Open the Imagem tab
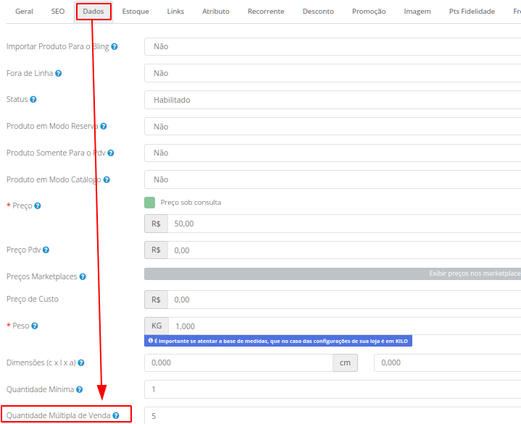Viewport: 521px width, 424px height. (417, 12)
